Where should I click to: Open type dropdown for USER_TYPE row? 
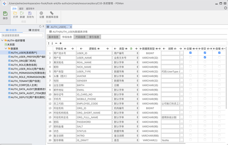126,72
